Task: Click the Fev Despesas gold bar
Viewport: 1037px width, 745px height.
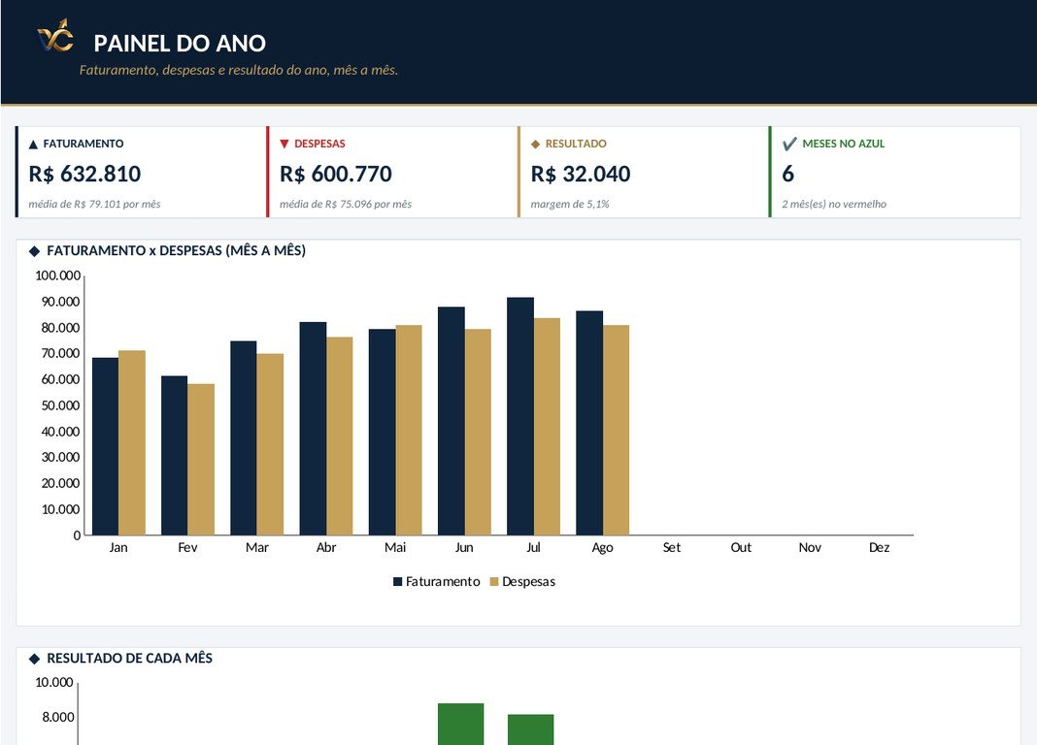Action: click(201, 460)
